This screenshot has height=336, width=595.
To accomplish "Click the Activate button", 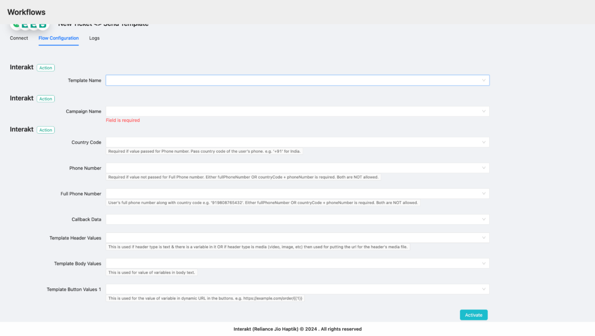I will pyautogui.click(x=473, y=315).
